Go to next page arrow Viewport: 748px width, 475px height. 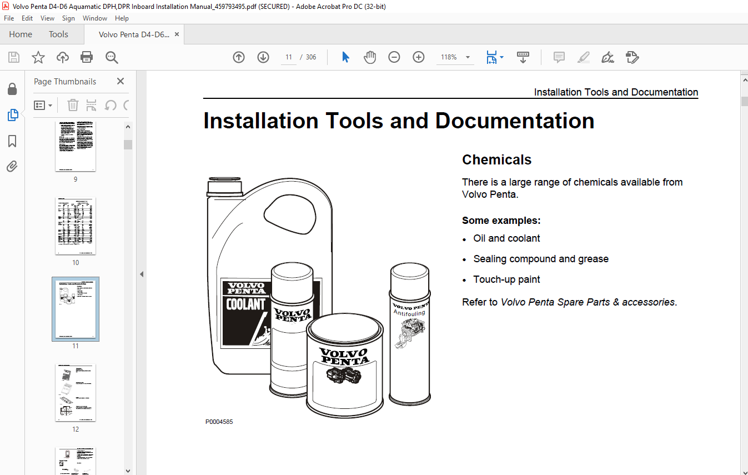point(263,57)
